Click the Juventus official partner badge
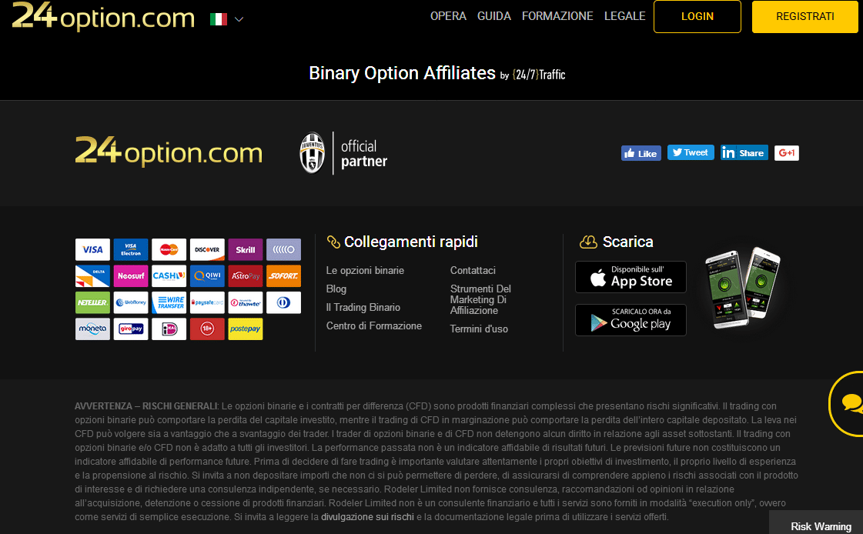Screen dimensions: 863x534 click(x=343, y=153)
